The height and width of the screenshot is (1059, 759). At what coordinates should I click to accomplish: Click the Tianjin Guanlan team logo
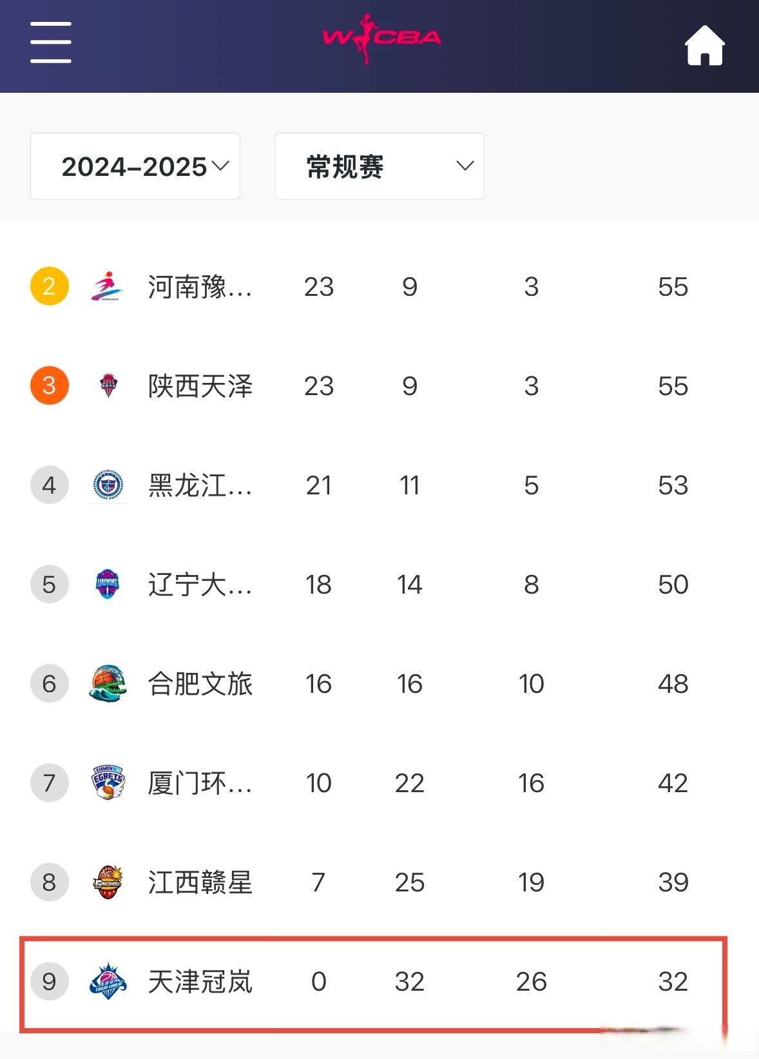coord(108,982)
